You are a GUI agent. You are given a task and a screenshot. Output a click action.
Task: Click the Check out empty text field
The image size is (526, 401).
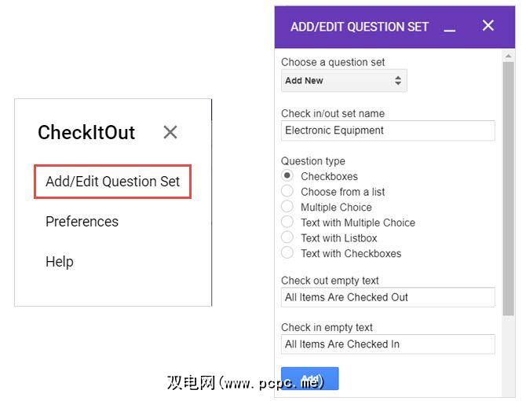click(388, 297)
